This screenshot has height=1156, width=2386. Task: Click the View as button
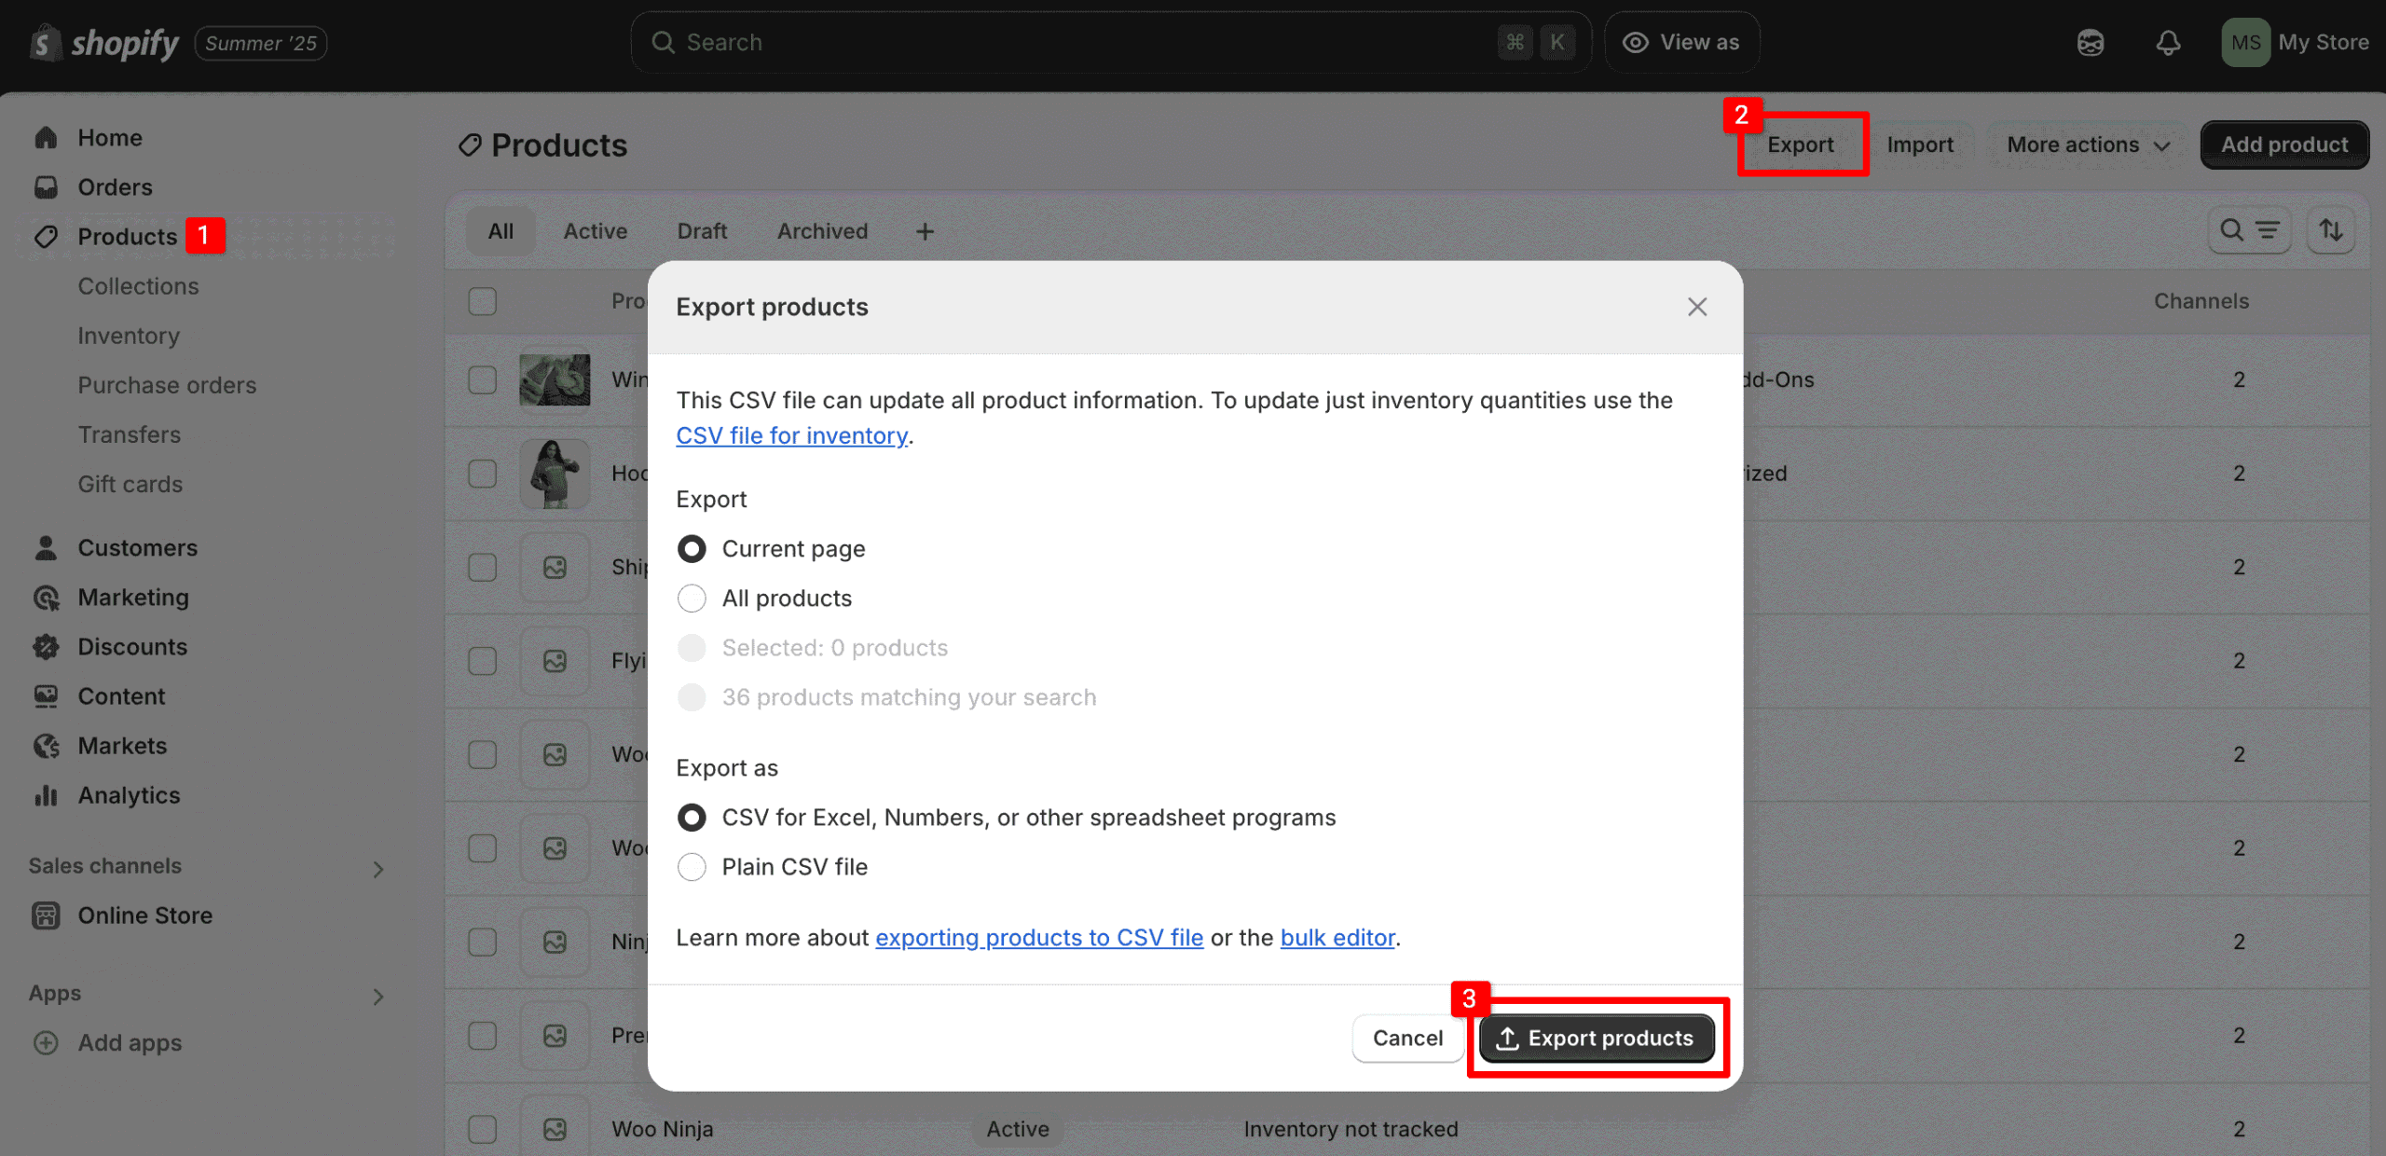[1681, 43]
